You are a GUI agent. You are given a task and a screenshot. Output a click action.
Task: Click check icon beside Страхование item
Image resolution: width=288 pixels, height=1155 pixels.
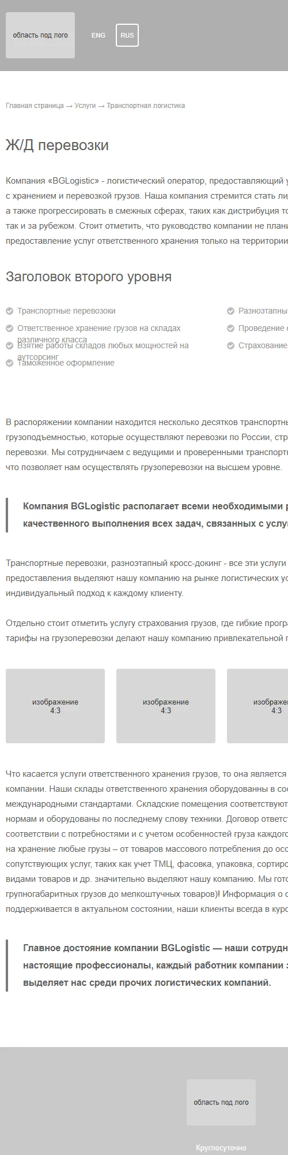point(230,345)
